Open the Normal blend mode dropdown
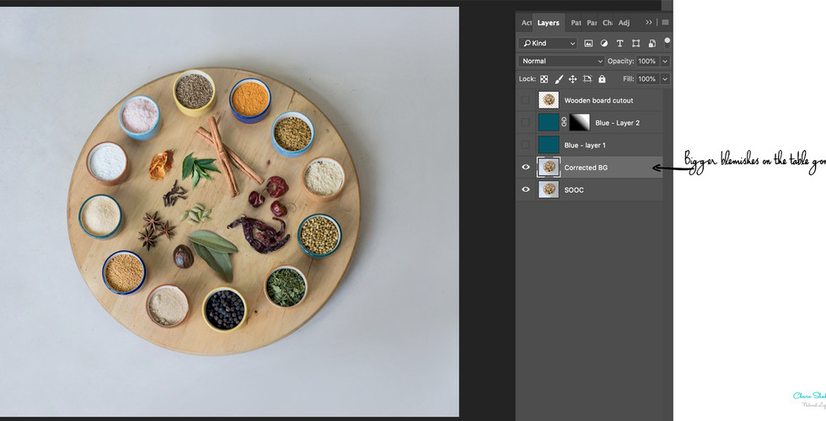The width and height of the screenshot is (826, 421). pyautogui.click(x=561, y=61)
